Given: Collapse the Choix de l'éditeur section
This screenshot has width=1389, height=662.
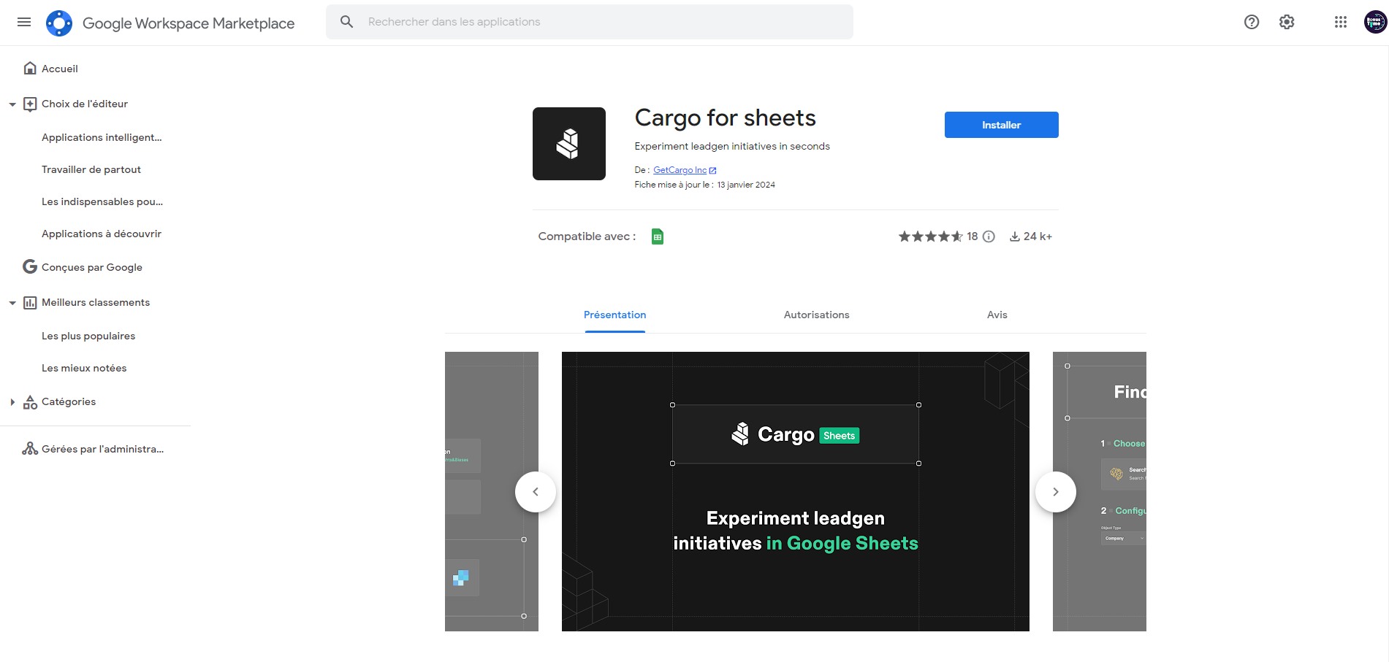Looking at the screenshot, I should [12, 104].
